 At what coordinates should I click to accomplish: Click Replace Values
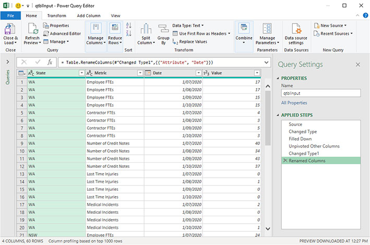pos(190,42)
